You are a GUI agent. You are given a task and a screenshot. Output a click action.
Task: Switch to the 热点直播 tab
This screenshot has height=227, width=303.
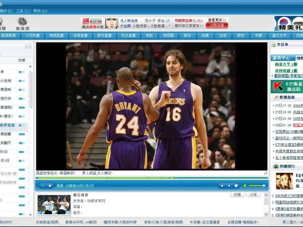tap(128, 36)
